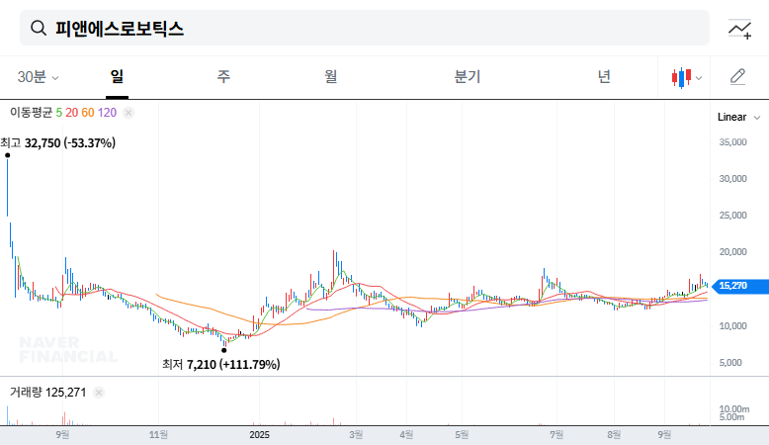Click the search magnifier icon

coord(39,29)
